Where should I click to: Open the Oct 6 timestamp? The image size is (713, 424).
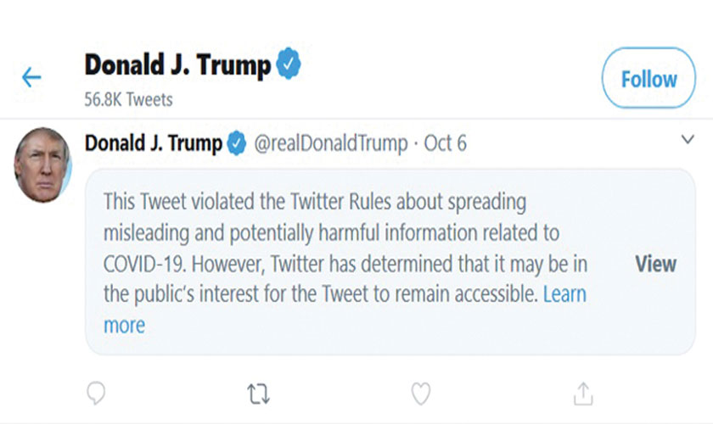tap(445, 143)
